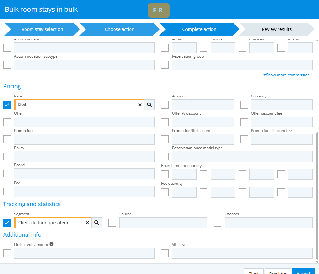
Task: Open the Reservation price model type dropdown
Action: click(x=242, y=156)
